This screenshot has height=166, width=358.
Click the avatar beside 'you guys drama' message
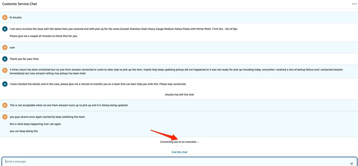tap(4, 117)
